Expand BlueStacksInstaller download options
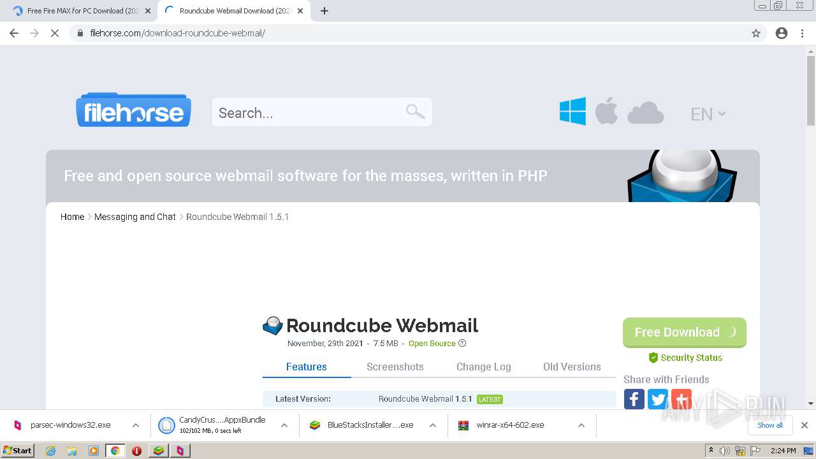The width and height of the screenshot is (816, 459). [432, 425]
